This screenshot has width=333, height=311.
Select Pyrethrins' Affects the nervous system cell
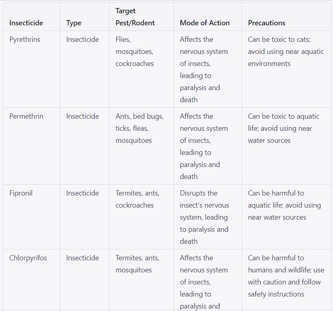(204, 69)
